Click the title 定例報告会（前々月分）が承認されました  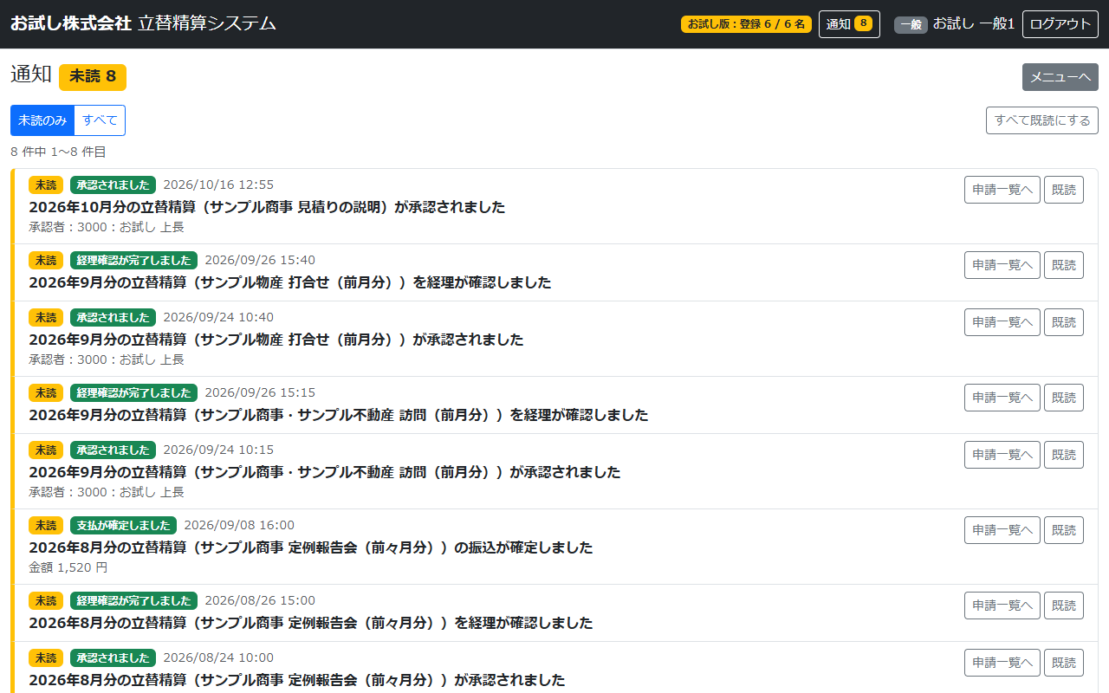pyautogui.click(x=297, y=680)
